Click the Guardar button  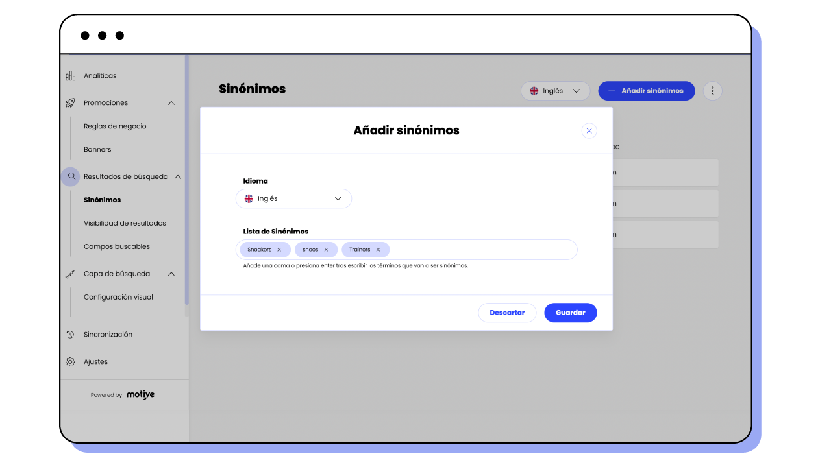570,313
